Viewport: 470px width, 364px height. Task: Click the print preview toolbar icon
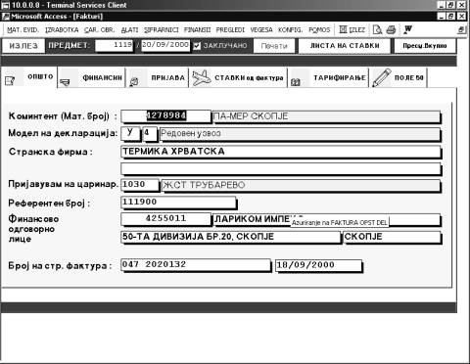pos(377,30)
